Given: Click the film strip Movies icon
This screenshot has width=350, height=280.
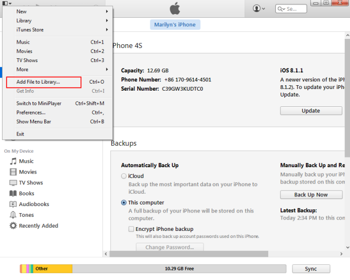Looking at the screenshot, I should pos(13,172).
